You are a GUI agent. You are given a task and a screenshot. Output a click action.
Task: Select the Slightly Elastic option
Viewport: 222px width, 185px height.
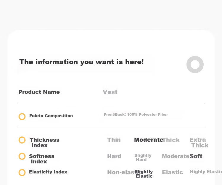click(144, 174)
